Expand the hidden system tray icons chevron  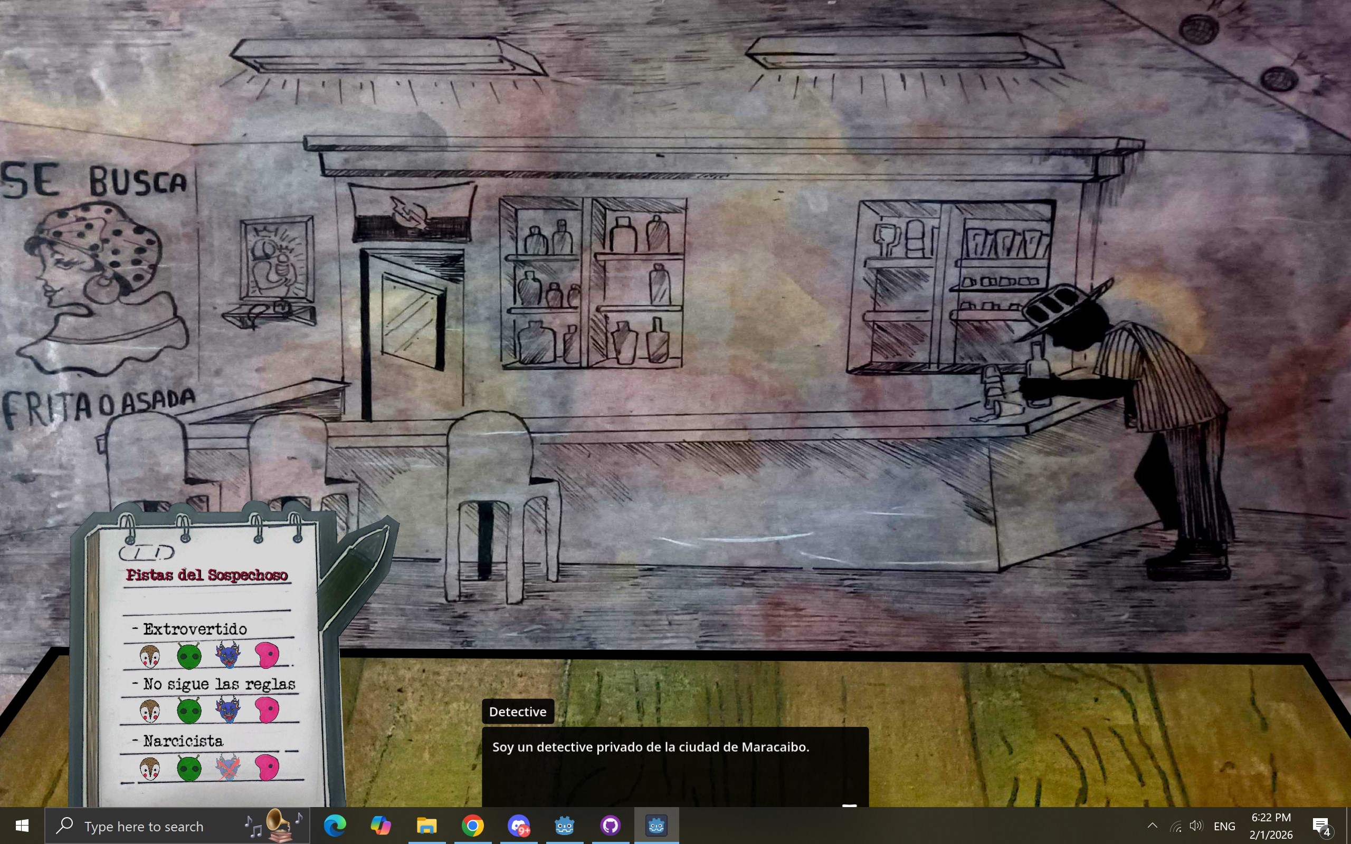click(x=1152, y=826)
